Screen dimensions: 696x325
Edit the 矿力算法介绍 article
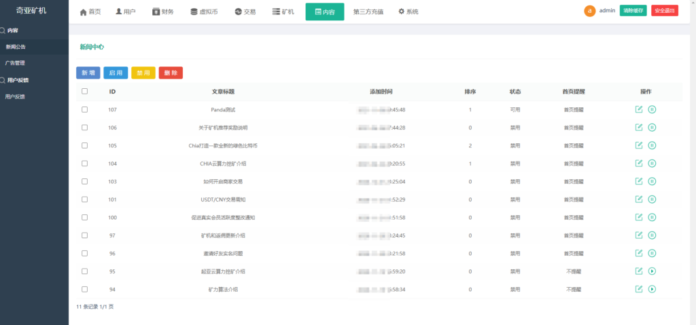tap(639, 289)
